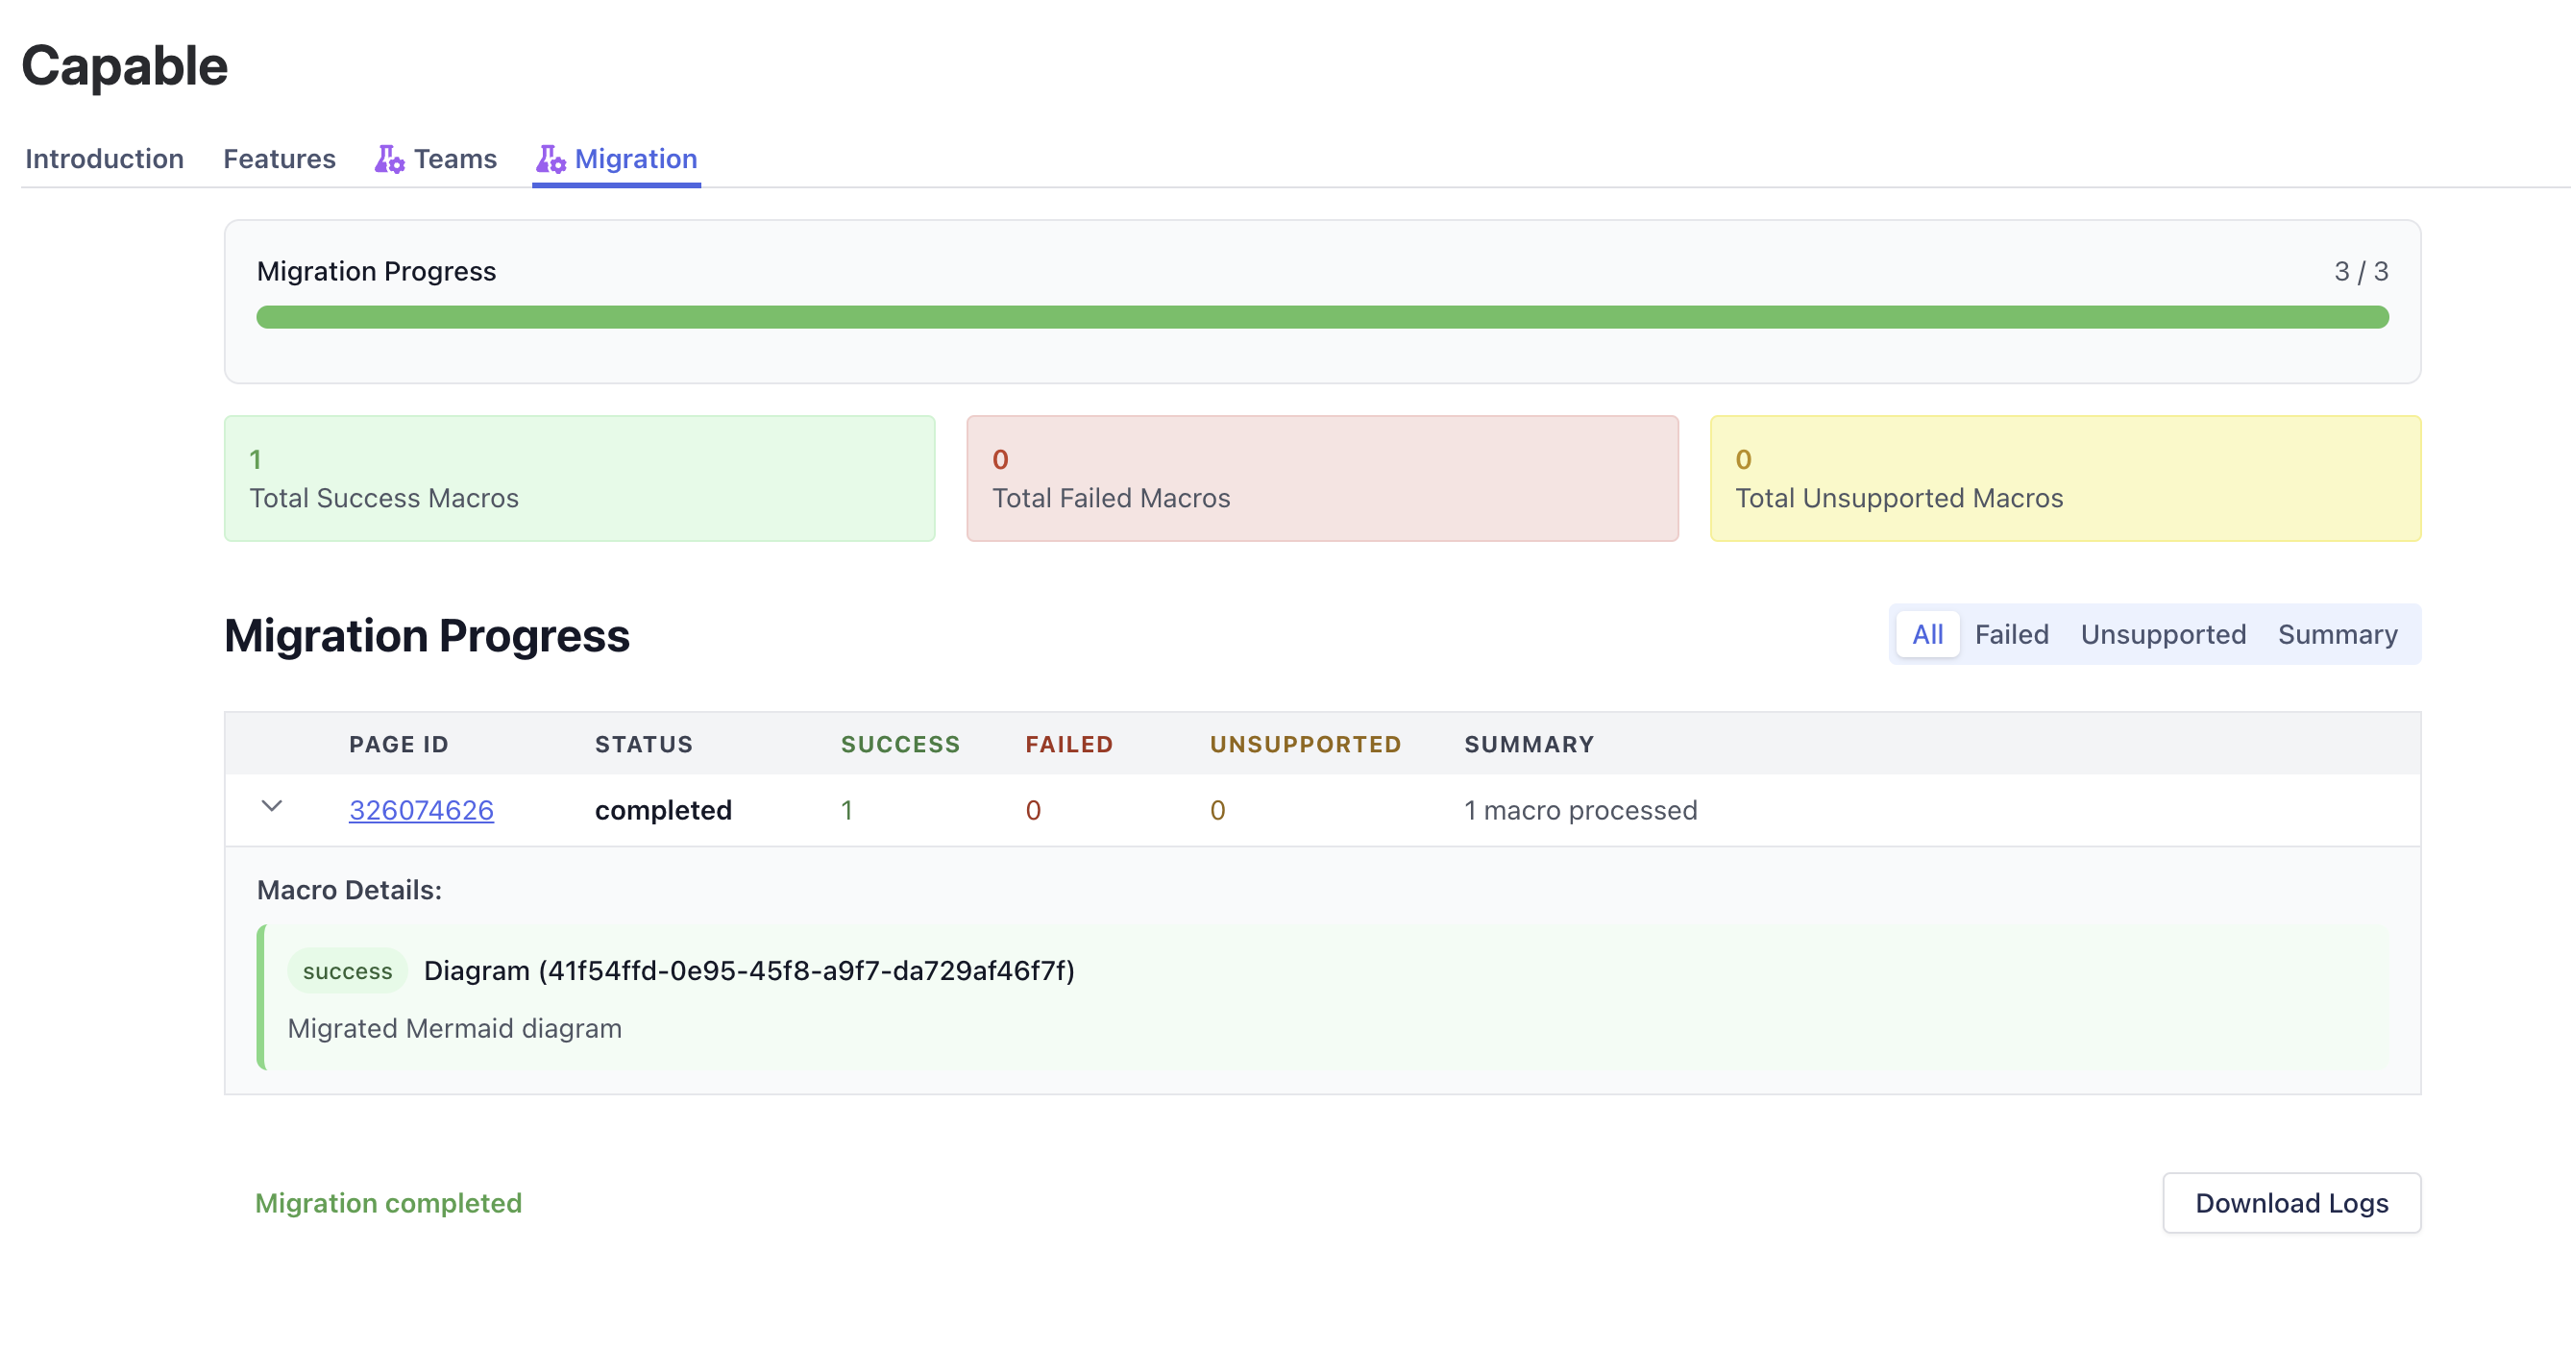Screen dimensions: 2571x1349
Task: Click the flask icon beside Migration tab
Action: coord(551,159)
